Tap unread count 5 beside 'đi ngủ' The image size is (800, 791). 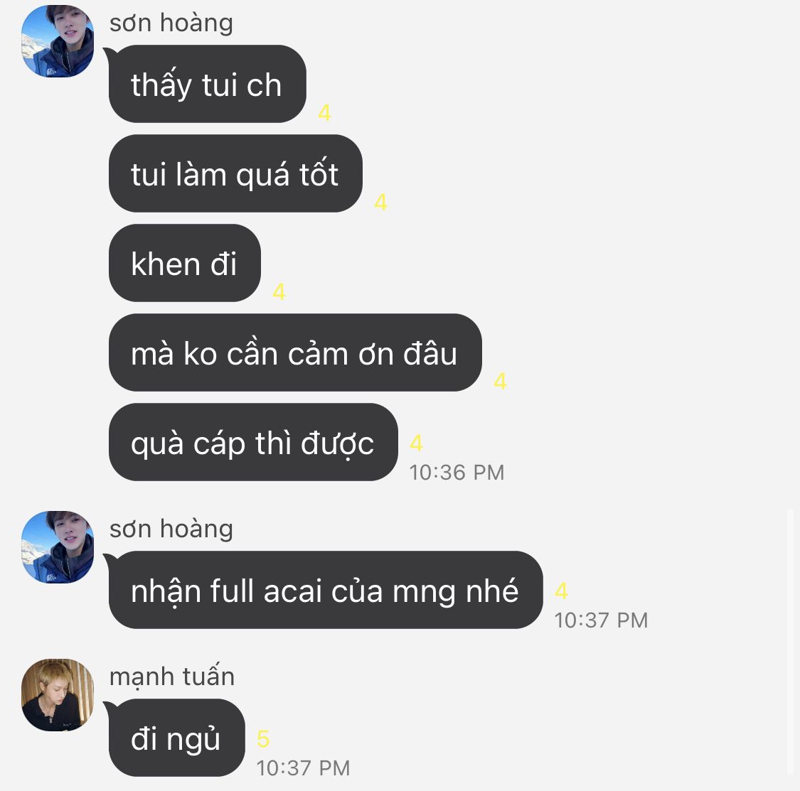tap(263, 739)
